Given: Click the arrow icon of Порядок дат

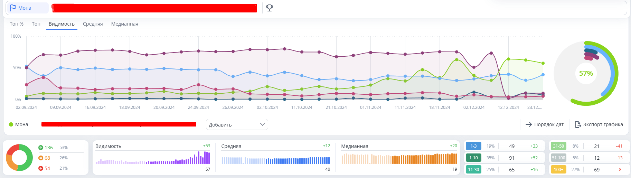Looking at the screenshot, I should coord(528,124).
